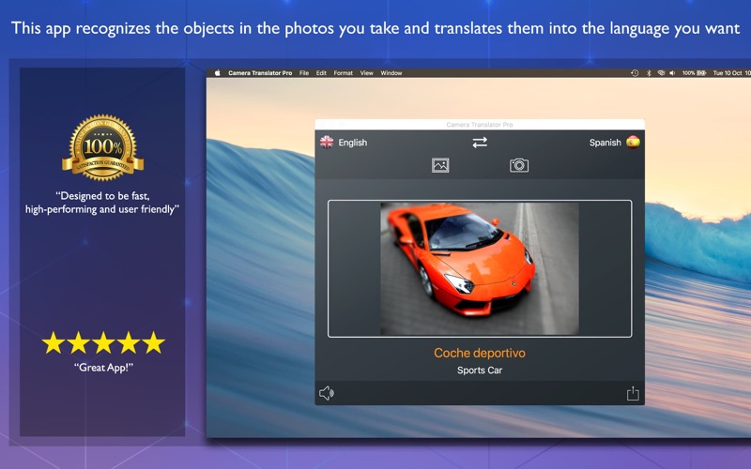Click the orange sports car photo
751x469 pixels.
click(x=480, y=268)
